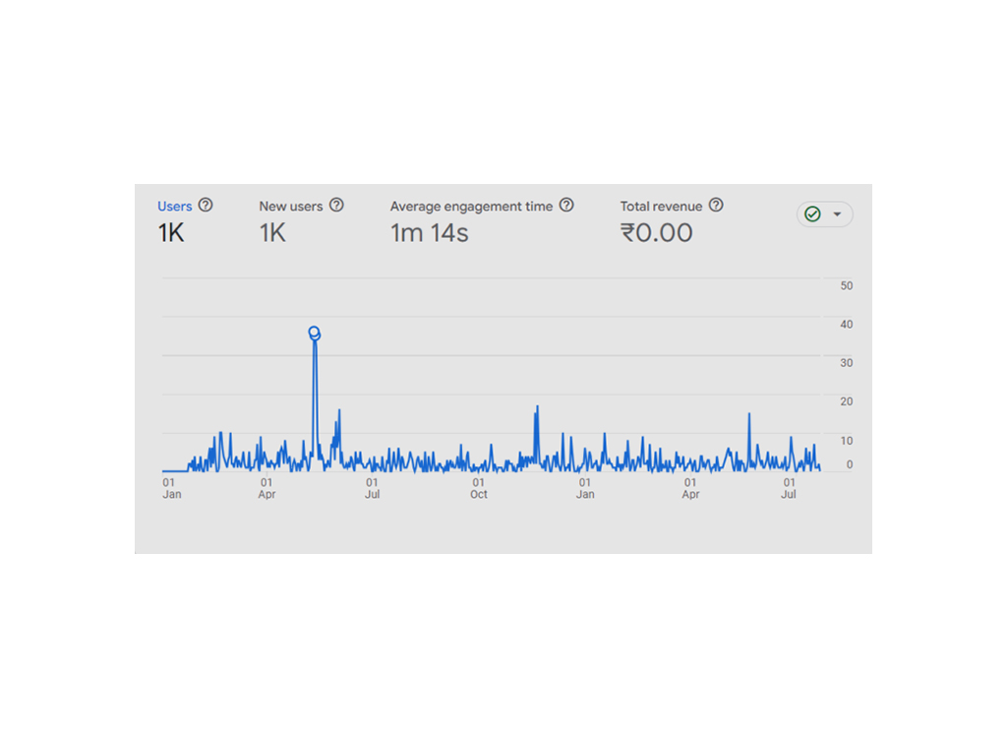The image size is (1007, 738).
Task: Open the Total revenue help tooltip
Action: click(715, 205)
